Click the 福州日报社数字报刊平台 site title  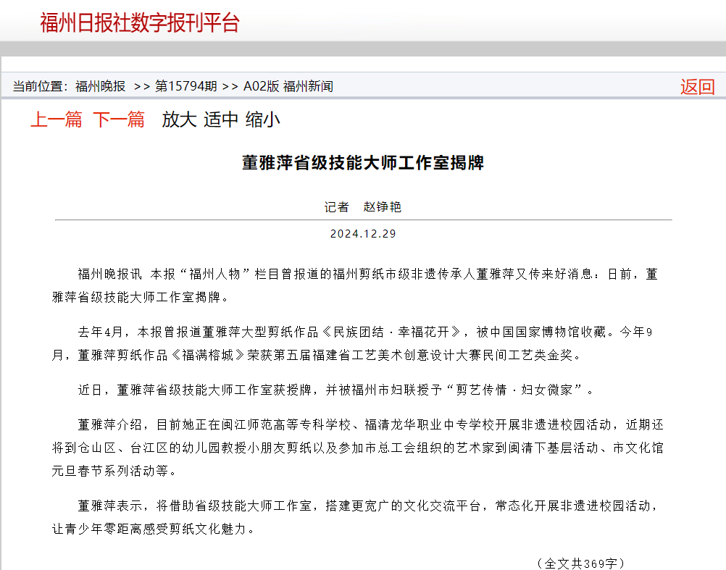tap(139, 22)
